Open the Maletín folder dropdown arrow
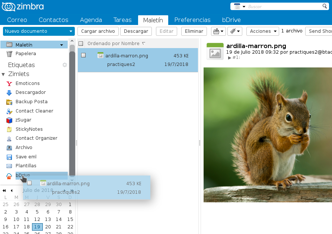Screen dimensions: 332x234 (62, 45)
